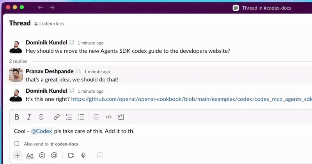Click Dominik Kundel's avatar on the link message
The width and height of the screenshot is (312, 164).
click(16, 95)
